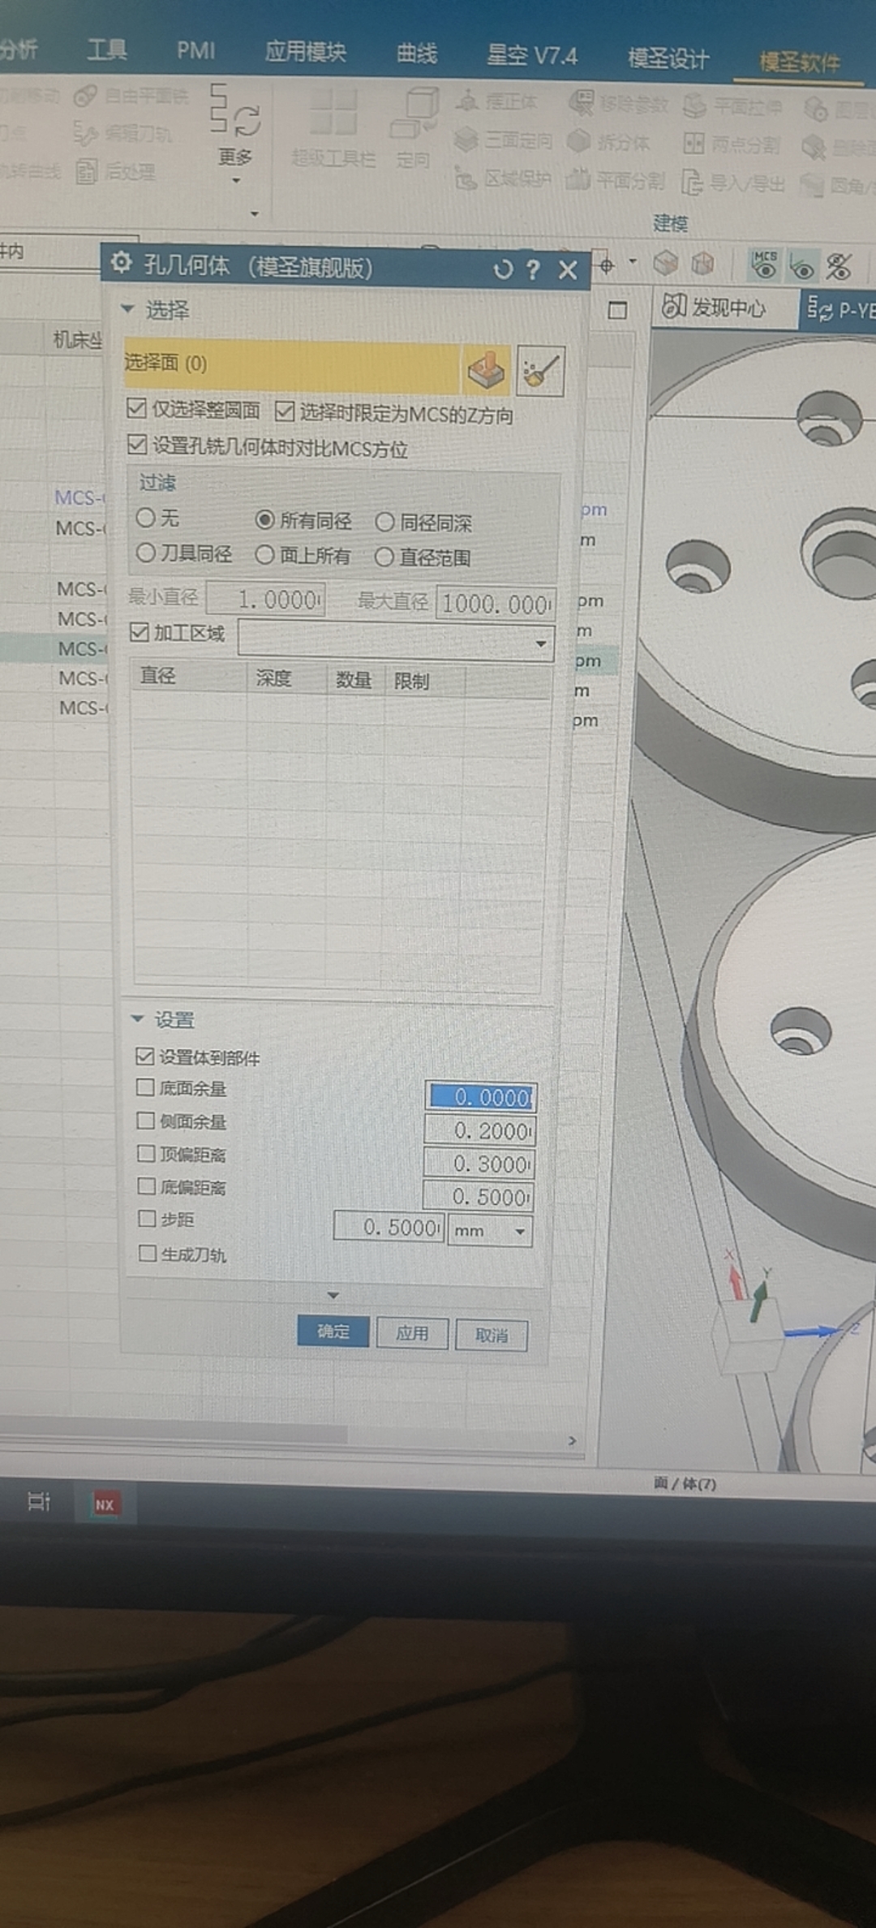Select the 直径范围 radio button
Screen dimensions: 876x1928
tap(384, 557)
